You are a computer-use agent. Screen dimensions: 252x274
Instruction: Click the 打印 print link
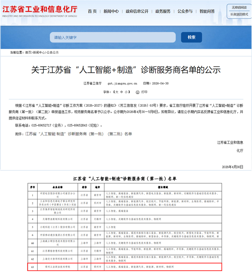click(144, 92)
